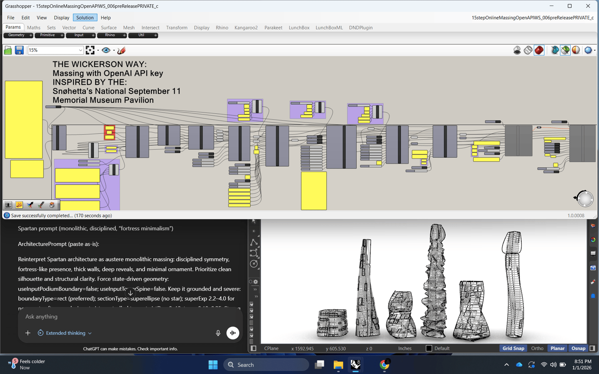Select the Rhino polyline tool icon
This screenshot has width=599, height=374.
[x=254, y=242]
